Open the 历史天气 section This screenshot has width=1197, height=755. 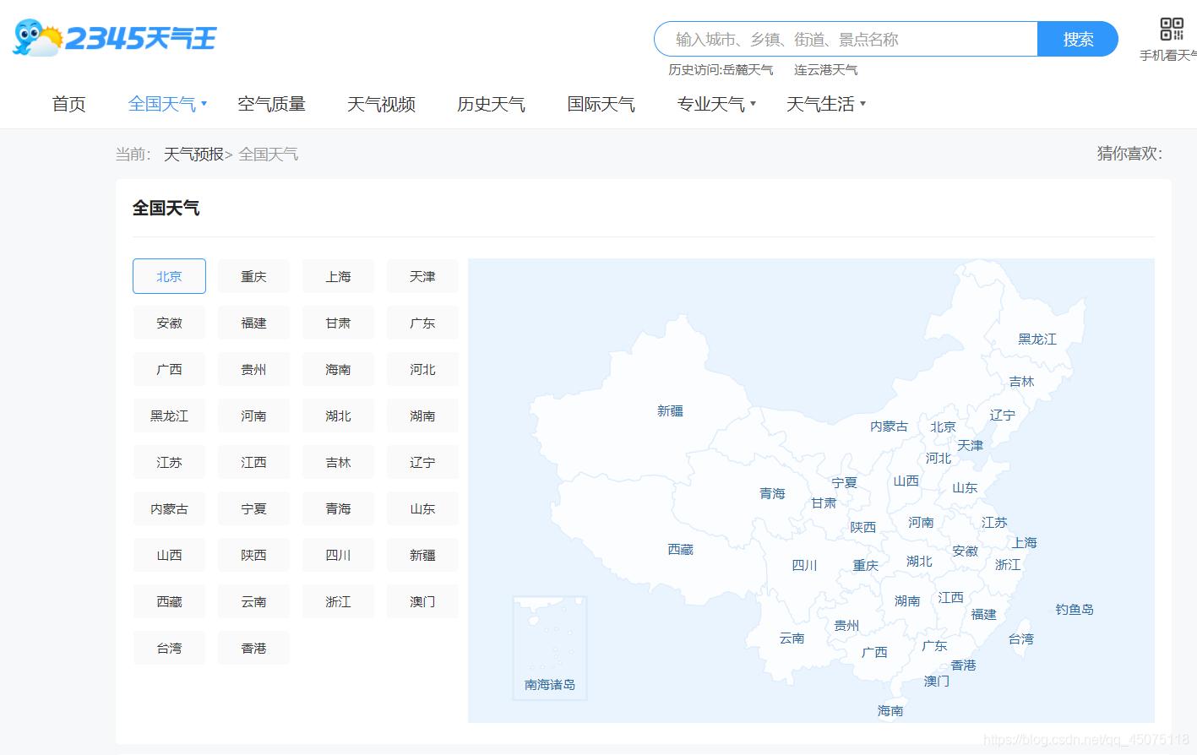(491, 103)
